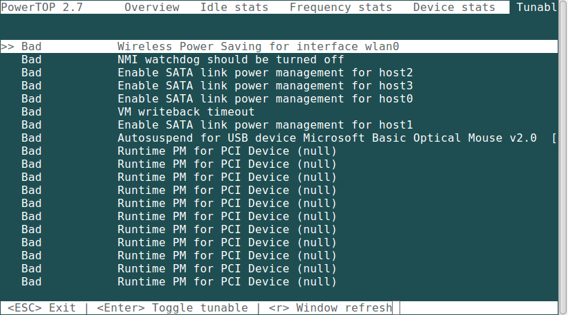Screen dimensions: 568x315
Task: Select SATA link power management for host3
Action: click(265, 86)
